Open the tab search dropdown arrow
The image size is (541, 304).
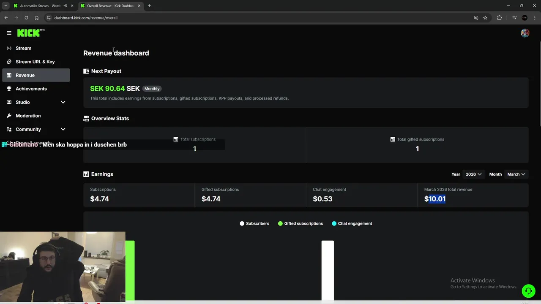point(5,6)
